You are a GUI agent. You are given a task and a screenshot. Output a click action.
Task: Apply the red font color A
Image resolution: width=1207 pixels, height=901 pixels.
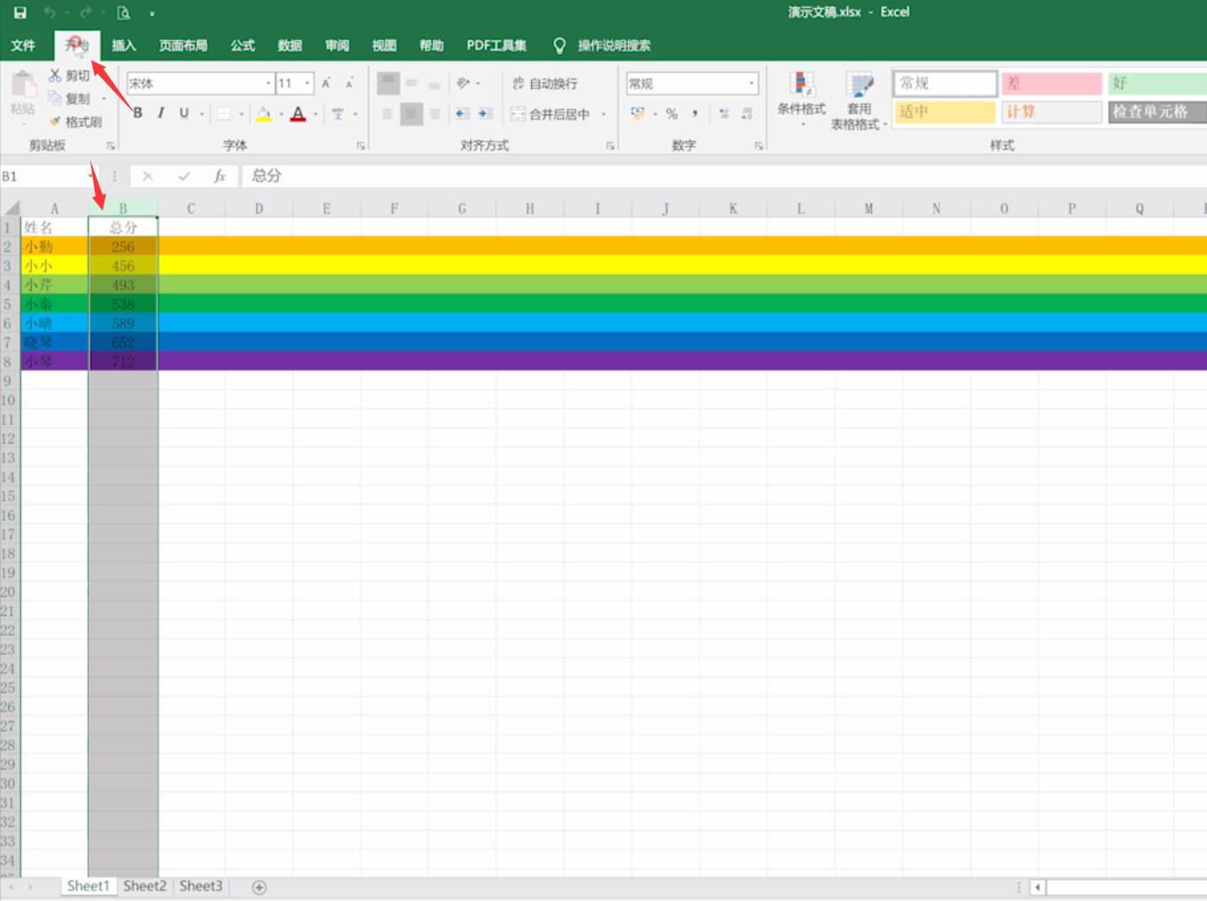point(298,114)
